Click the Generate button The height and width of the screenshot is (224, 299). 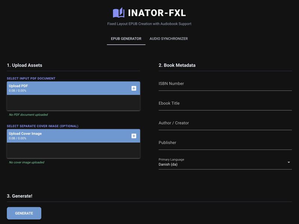(x=24, y=213)
